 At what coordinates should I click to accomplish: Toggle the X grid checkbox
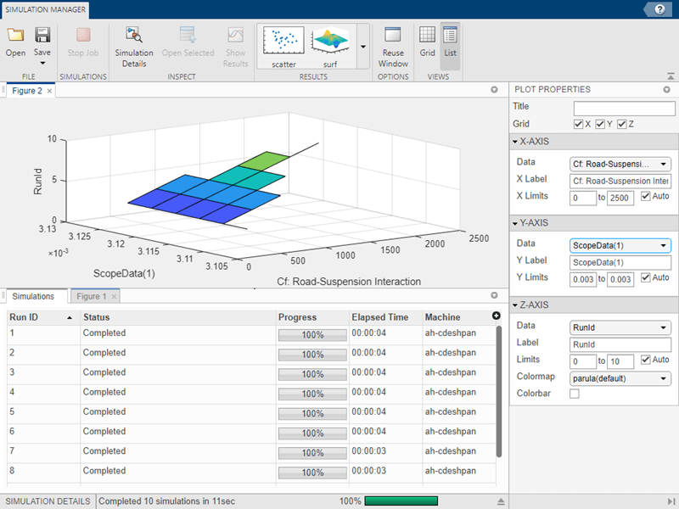pyautogui.click(x=579, y=125)
